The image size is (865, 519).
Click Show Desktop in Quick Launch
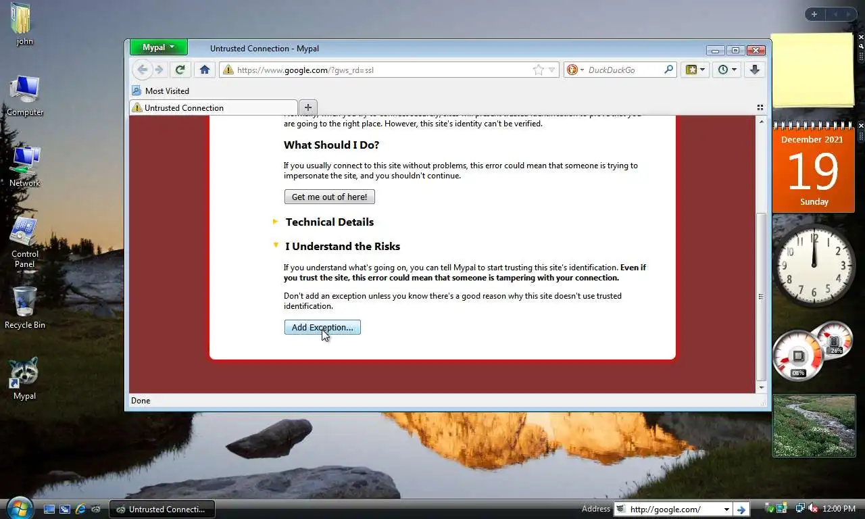(49, 509)
